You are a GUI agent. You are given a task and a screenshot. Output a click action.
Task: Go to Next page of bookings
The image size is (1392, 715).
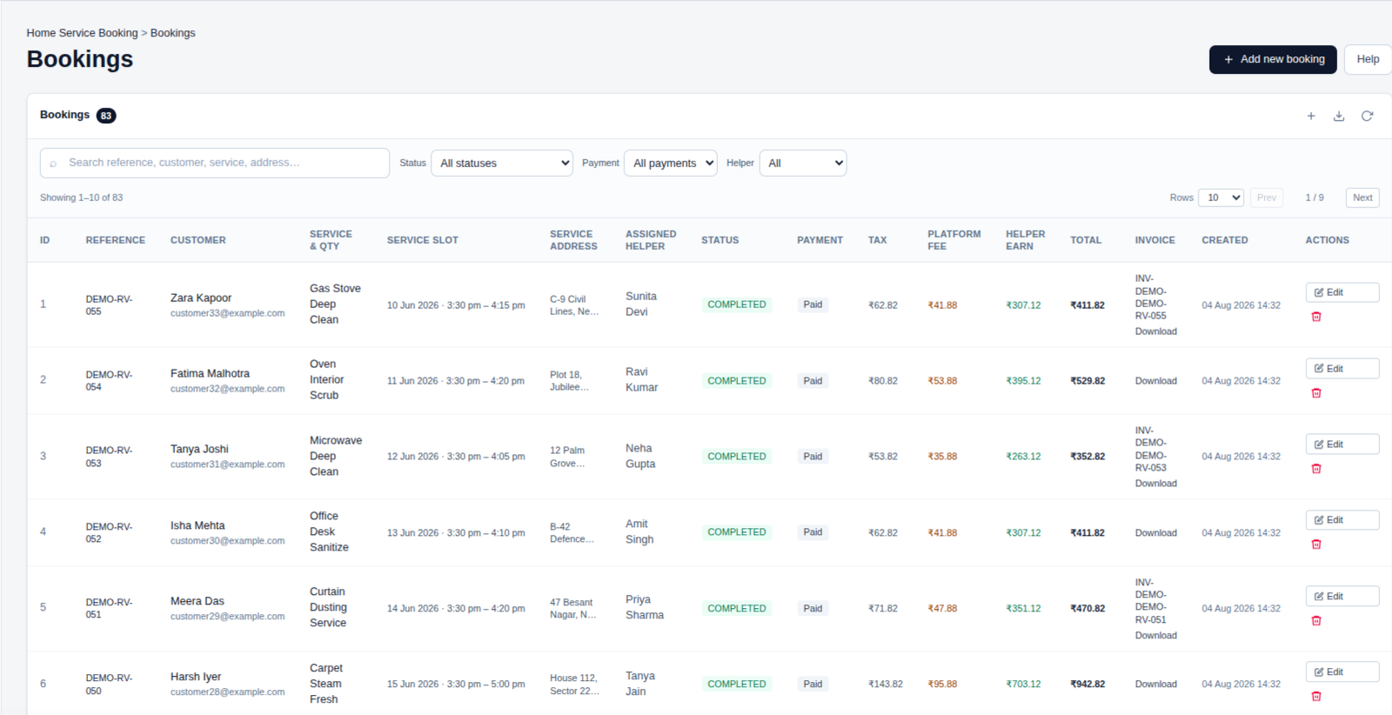coord(1362,197)
